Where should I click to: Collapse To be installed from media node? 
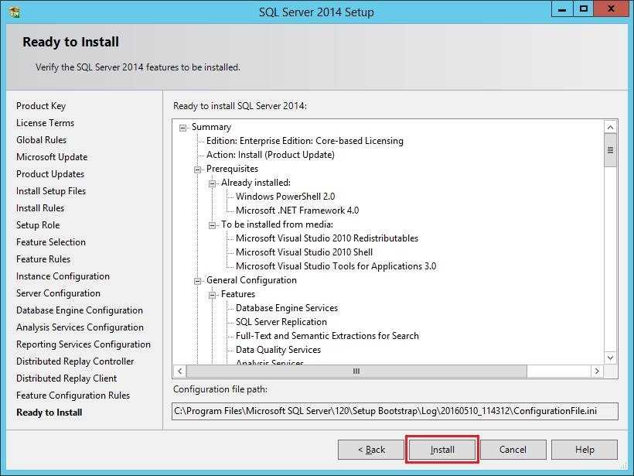tap(212, 225)
